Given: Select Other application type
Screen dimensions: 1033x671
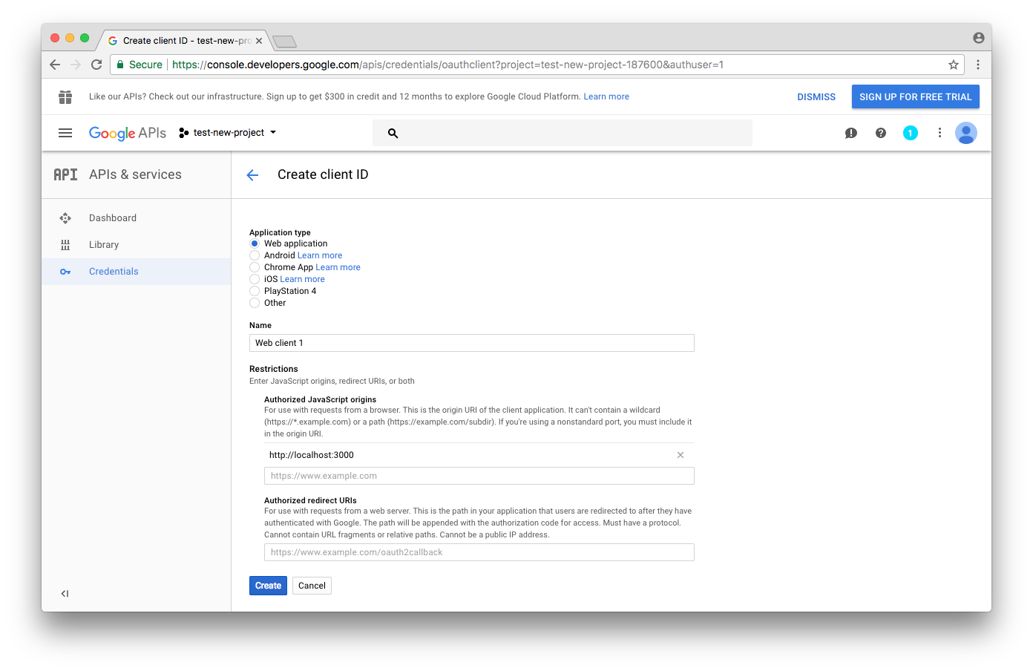Looking at the screenshot, I should pyautogui.click(x=255, y=303).
